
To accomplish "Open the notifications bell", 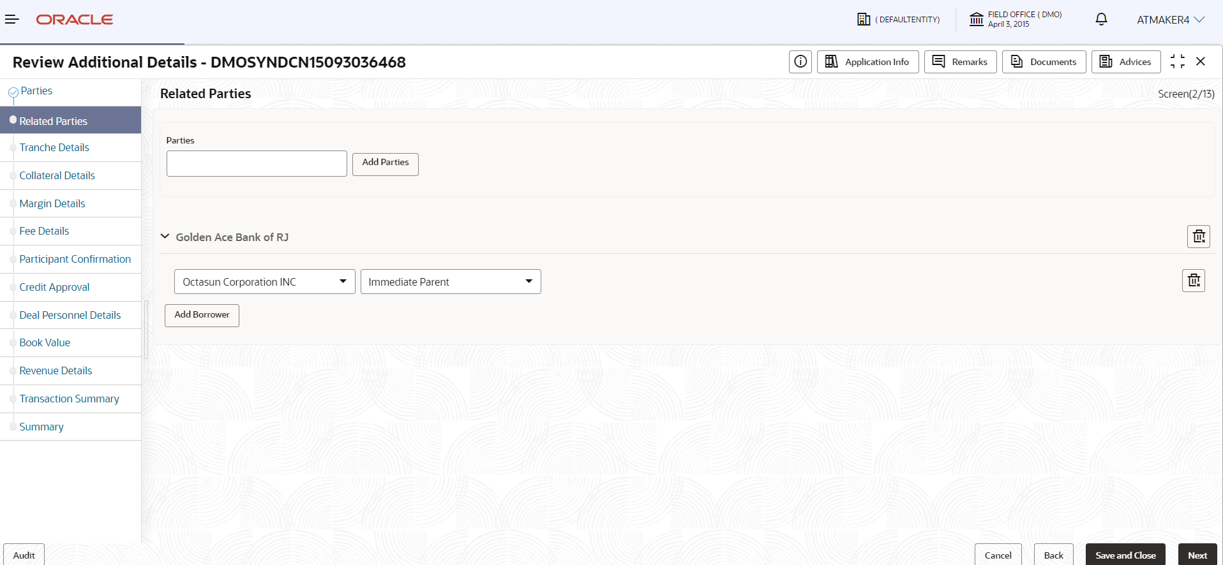I will tap(1101, 20).
